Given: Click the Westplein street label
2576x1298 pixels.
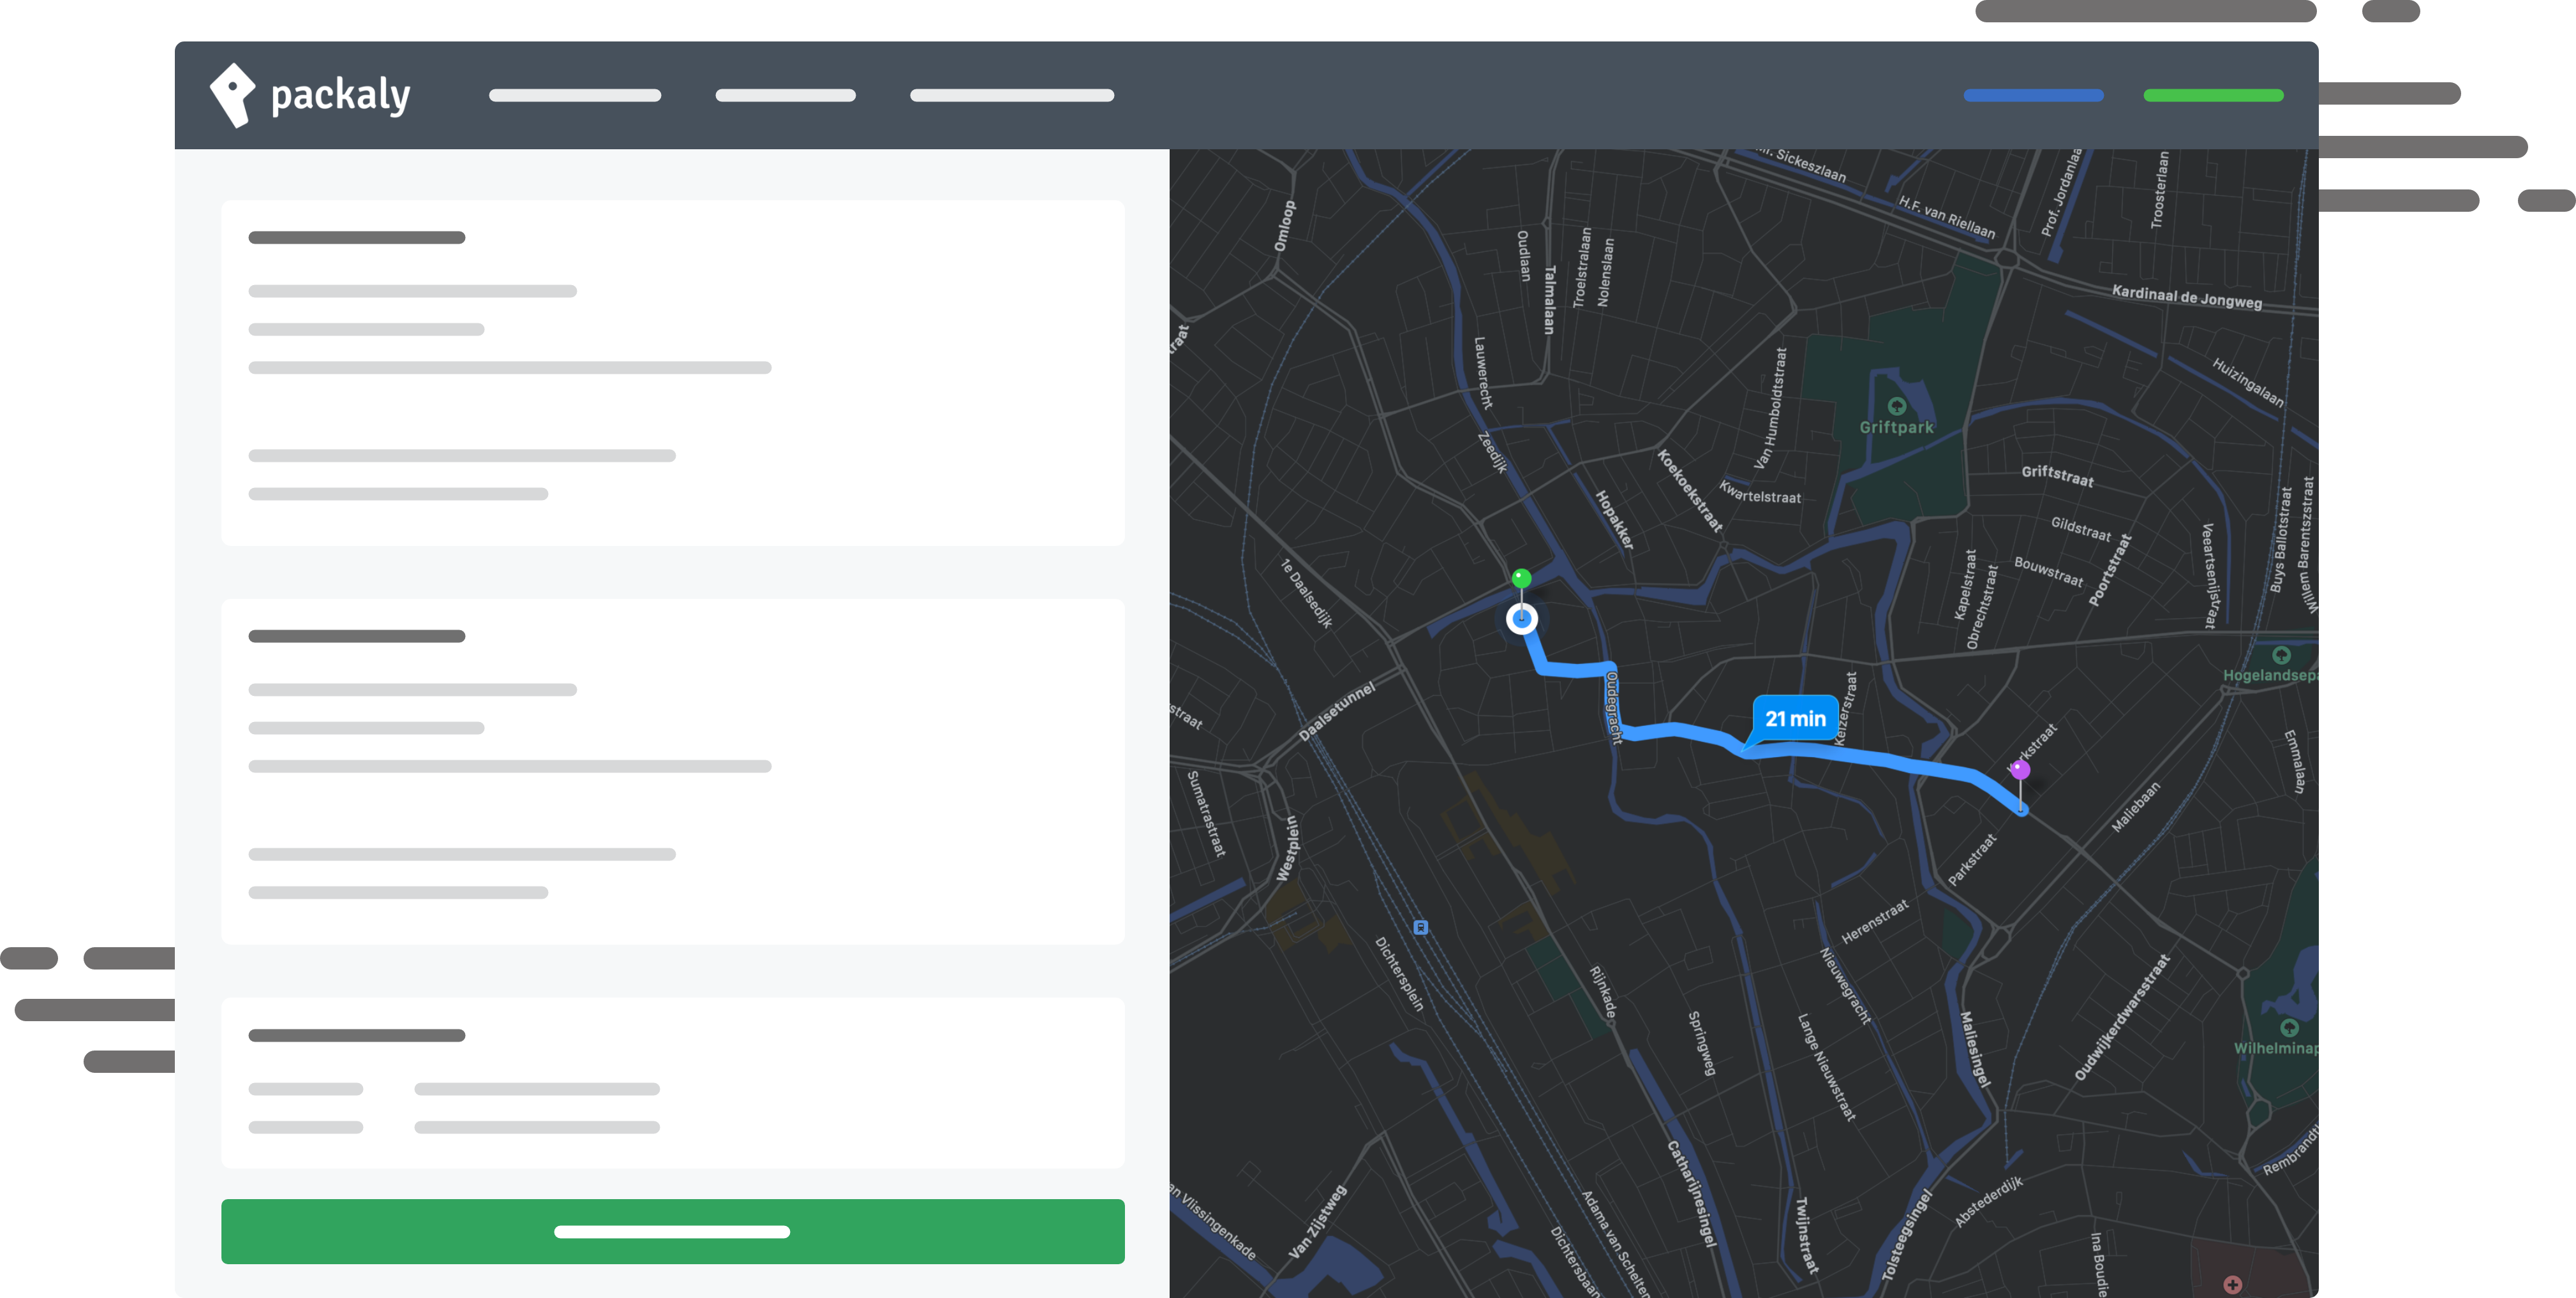Looking at the screenshot, I should [x=1288, y=848].
